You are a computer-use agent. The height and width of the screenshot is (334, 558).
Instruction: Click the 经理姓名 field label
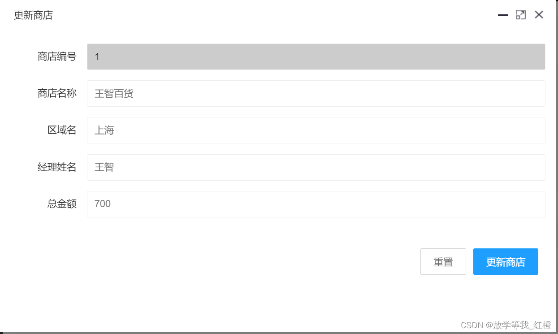[x=57, y=167]
